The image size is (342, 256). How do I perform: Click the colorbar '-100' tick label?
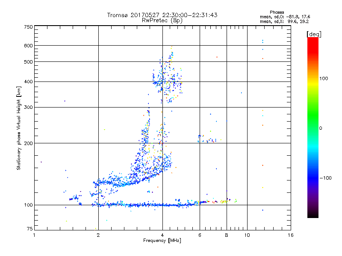click(x=325, y=178)
